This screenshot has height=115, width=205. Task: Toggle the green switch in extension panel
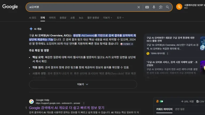161,101
